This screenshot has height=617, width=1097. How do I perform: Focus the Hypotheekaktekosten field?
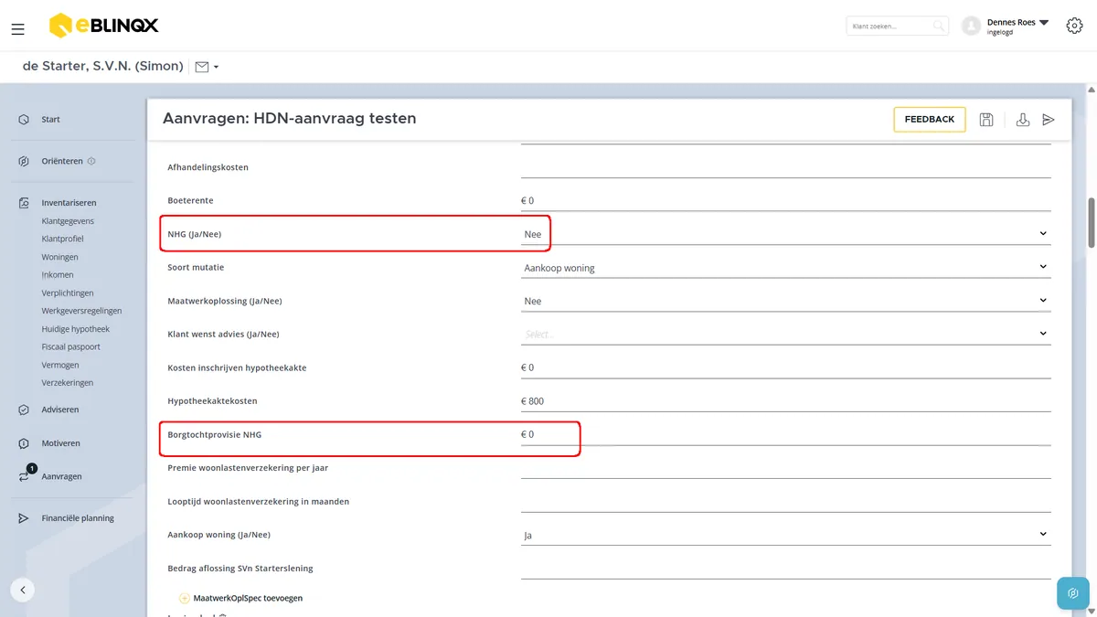[785, 401]
